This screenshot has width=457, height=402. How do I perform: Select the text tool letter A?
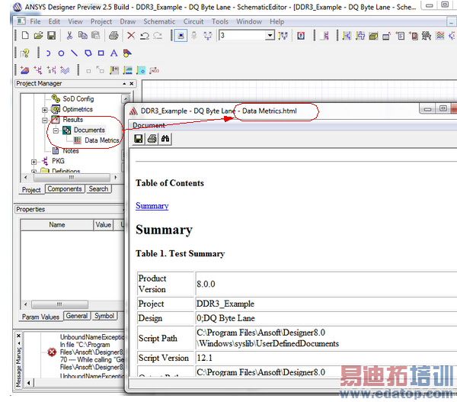pyautogui.click(x=113, y=53)
